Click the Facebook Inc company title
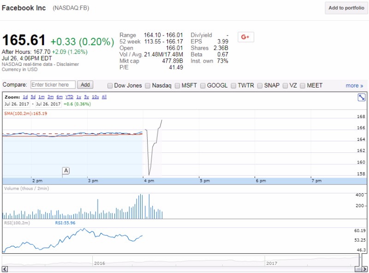The image size is (369, 273). click(x=24, y=8)
